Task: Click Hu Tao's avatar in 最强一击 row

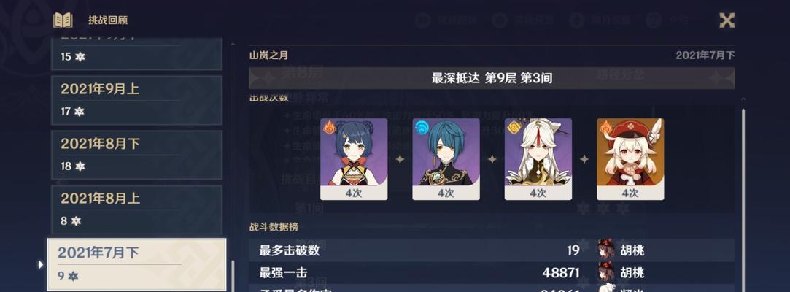Action: point(604,272)
